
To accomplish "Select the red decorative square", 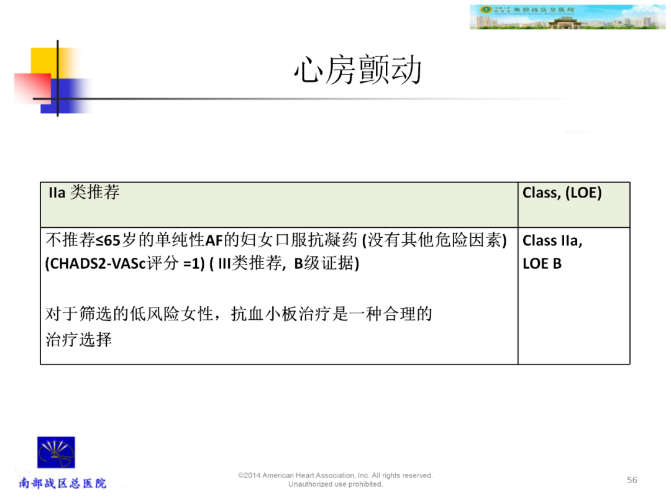I will click(x=31, y=88).
